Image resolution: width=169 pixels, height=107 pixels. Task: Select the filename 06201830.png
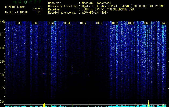click(15, 7)
